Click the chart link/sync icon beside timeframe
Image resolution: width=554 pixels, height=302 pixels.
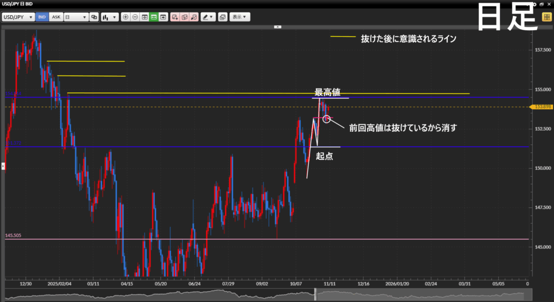(x=95, y=17)
